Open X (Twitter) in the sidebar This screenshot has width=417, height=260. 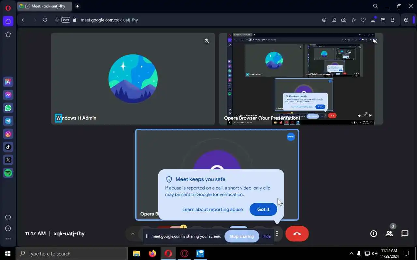pyautogui.click(x=8, y=160)
